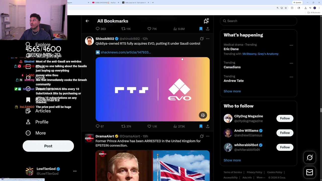The width and height of the screenshot is (322, 181).
Task: Open the Messages envelope drawer
Action: click(x=310, y=172)
